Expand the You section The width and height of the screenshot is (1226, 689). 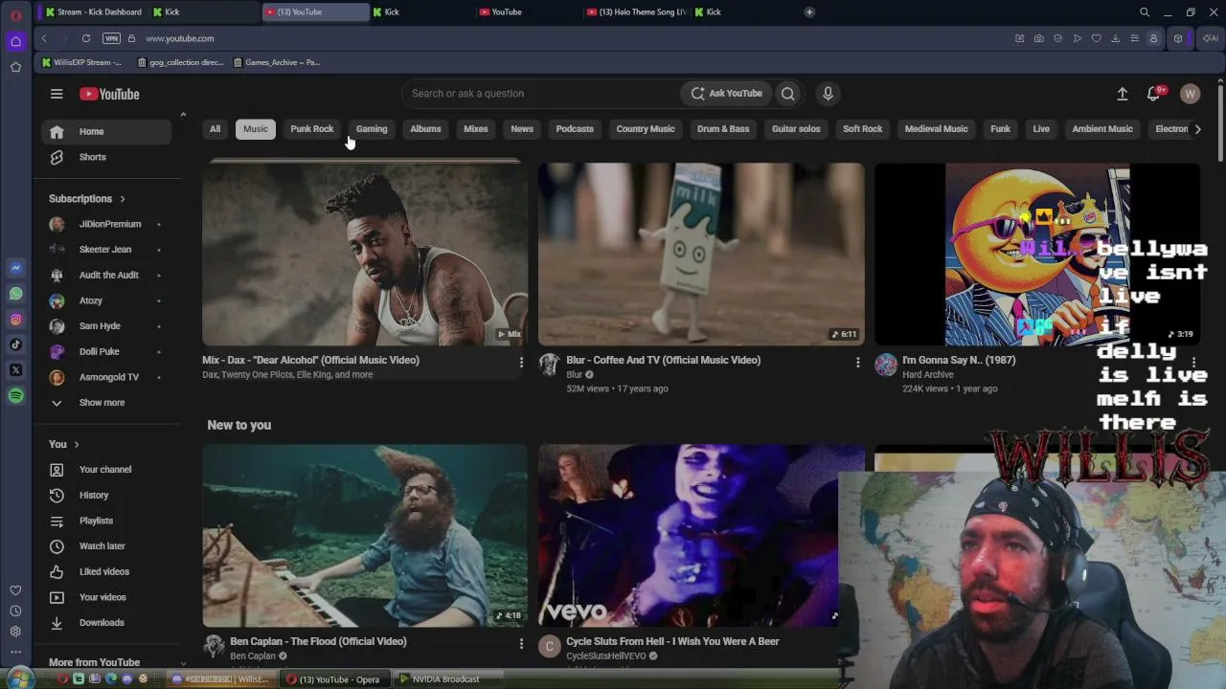pyautogui.click(x=64, y=444)
